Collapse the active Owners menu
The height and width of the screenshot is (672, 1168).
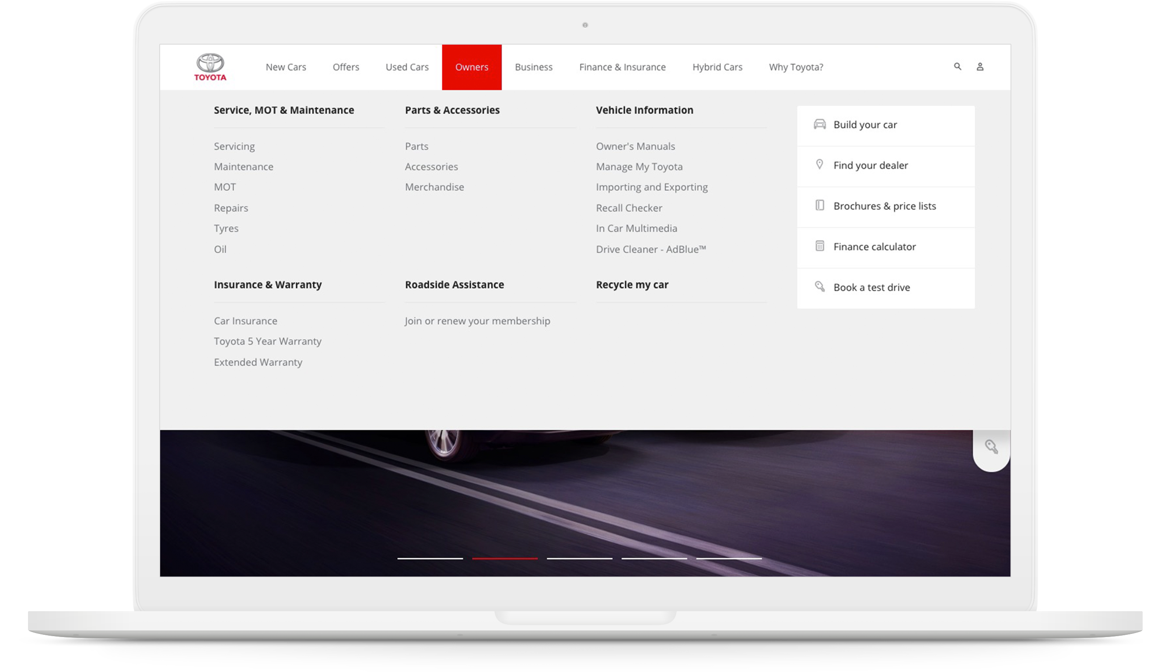pyautogui.click(x=471, y=67)
